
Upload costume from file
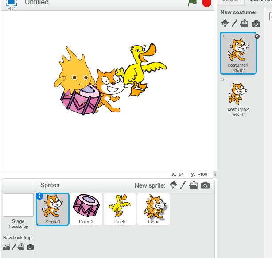[245, 23]
